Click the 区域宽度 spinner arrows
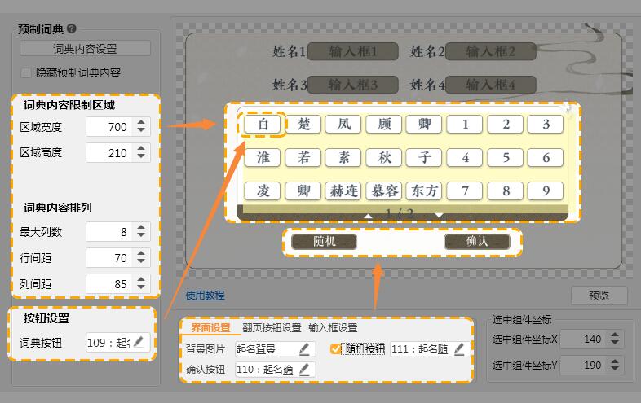The width and height of the screenshot is (641, 403). click(x=141, y=127)
